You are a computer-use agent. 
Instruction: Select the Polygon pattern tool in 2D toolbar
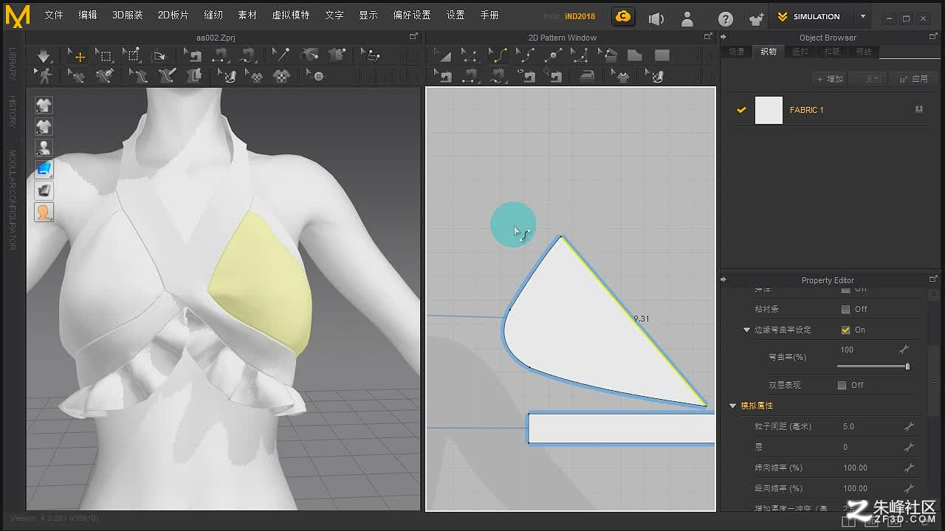click(x=634, y=55)
